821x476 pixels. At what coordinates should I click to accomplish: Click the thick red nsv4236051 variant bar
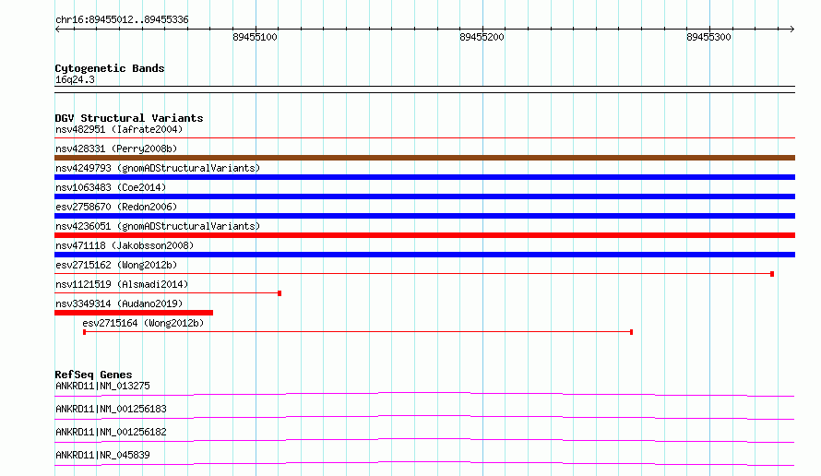(x=424, y=235)
